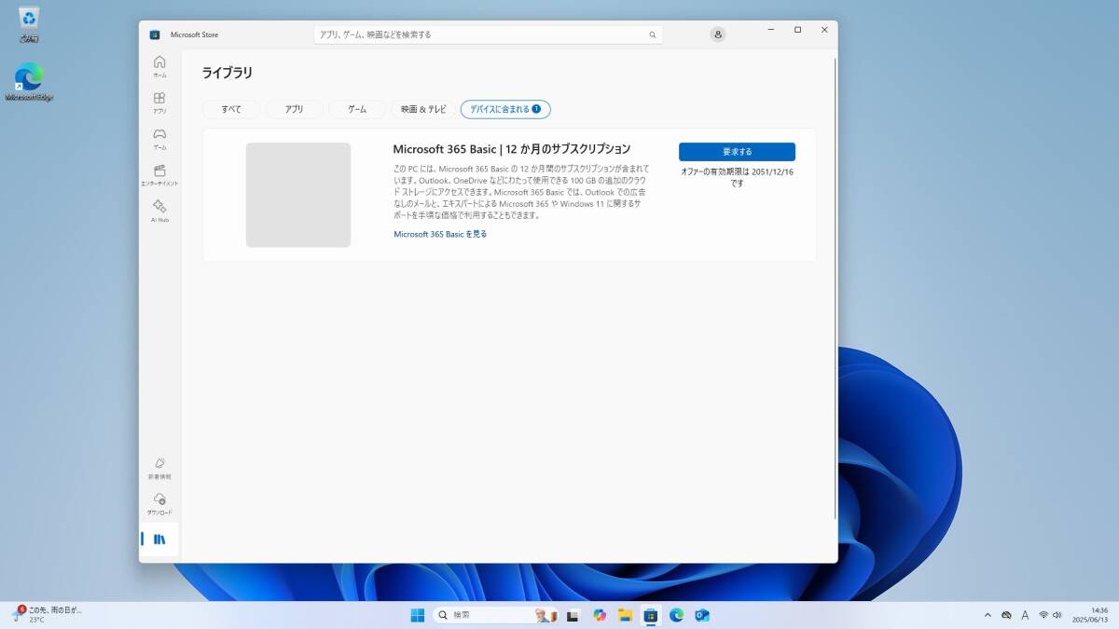Click the OneDrive tray icon
The height and width of the screenshot is (629, 1119).
point(1006,615)
